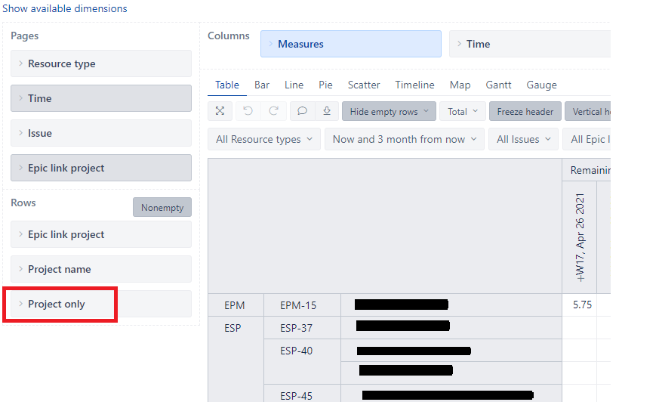Toggle the Nonempty rows button
This screenshot has height=402, width=659.
tap(162, 207)
